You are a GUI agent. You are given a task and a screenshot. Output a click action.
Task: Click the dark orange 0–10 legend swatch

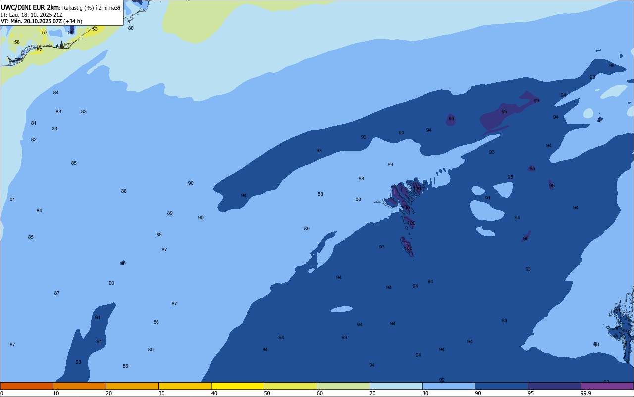[27, 386]
